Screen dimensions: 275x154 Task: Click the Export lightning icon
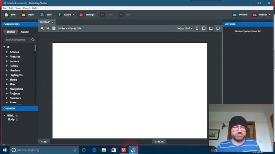[60, 15]
